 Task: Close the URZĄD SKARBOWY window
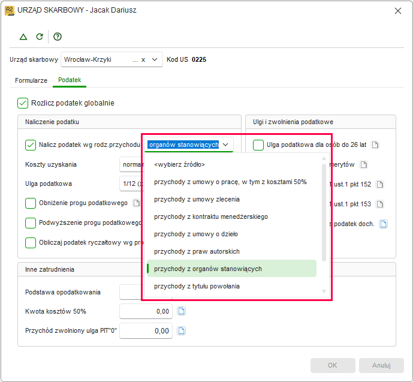(398, 11)
